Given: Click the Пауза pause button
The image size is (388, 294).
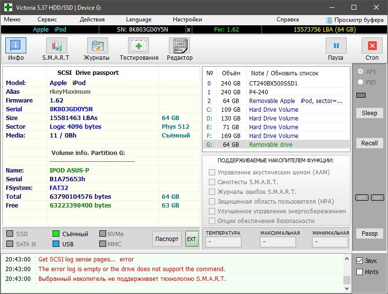Looking at the screenshot, I should point(336,46).
